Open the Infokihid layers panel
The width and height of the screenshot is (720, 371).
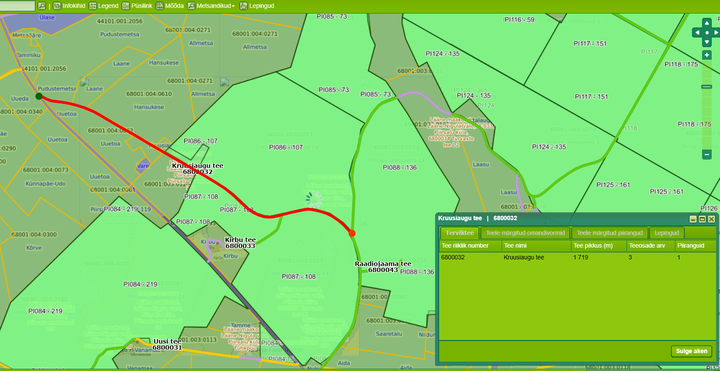click(x=69, y=6)
